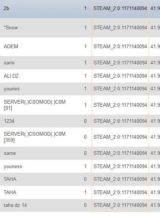Click the *Snow name cell
The image size is (160, 216).
click(11, 28)
